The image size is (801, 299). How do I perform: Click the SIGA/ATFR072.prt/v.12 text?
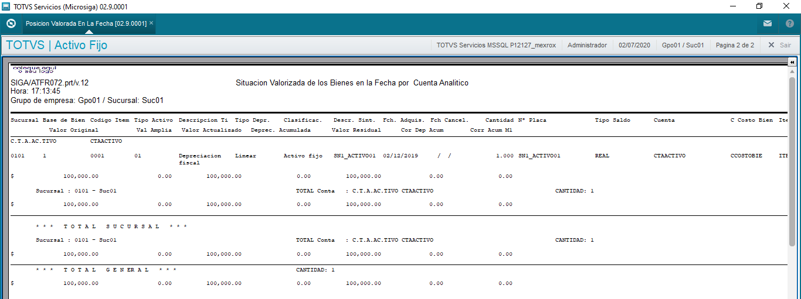50,83
